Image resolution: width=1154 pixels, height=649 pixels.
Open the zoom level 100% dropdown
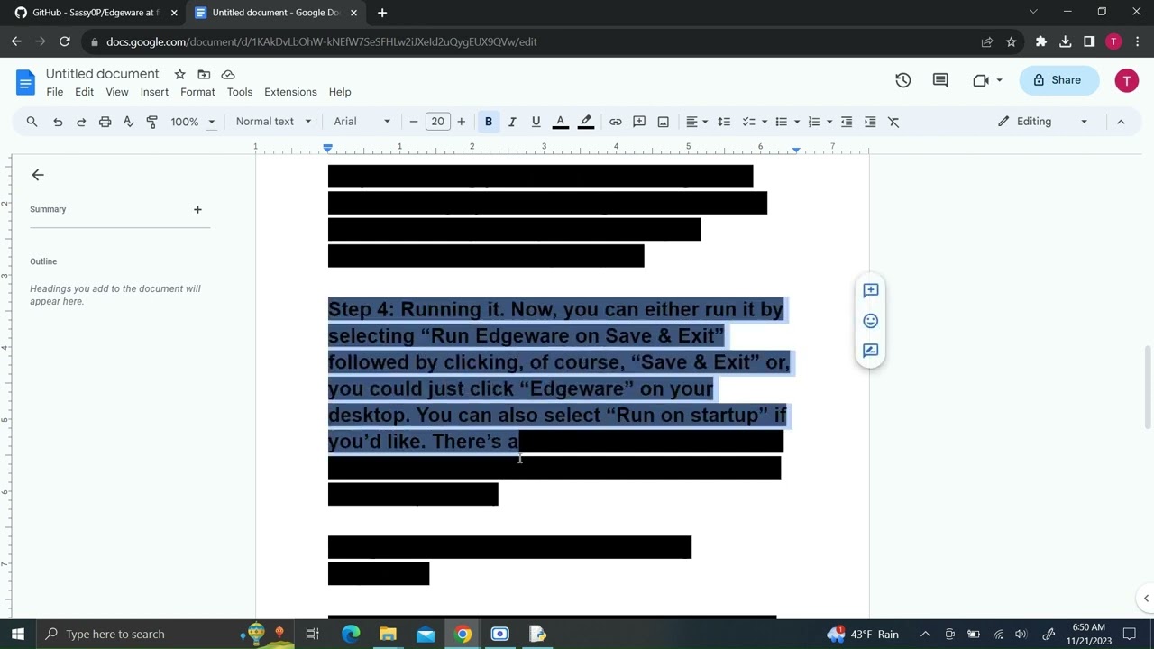[193, 122]
